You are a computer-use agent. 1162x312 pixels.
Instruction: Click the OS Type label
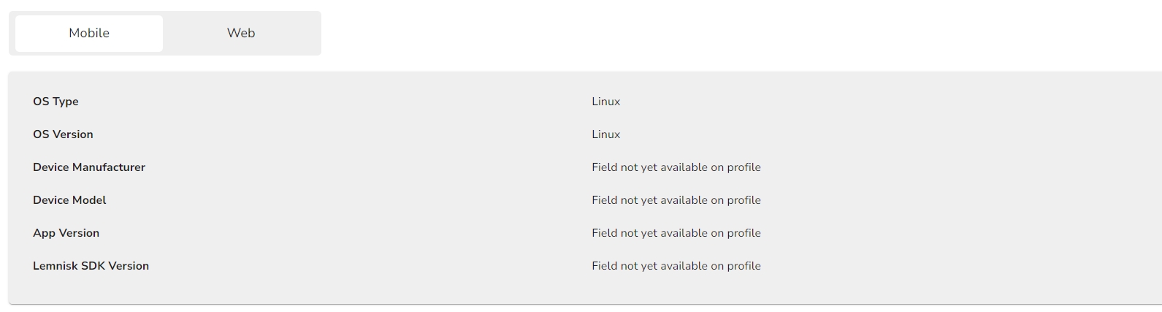pyautogui.click(x=56, y=102)
